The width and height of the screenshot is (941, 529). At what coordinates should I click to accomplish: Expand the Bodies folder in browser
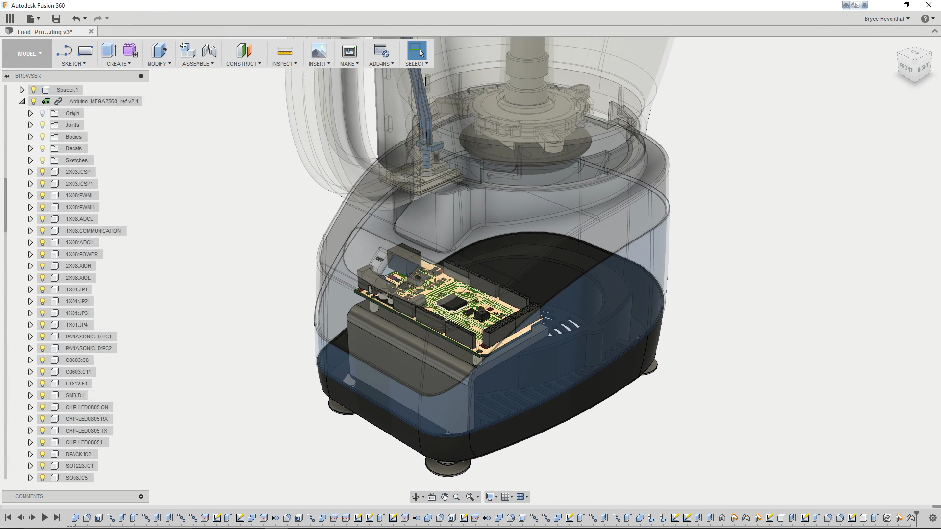(x=30, y=137)
